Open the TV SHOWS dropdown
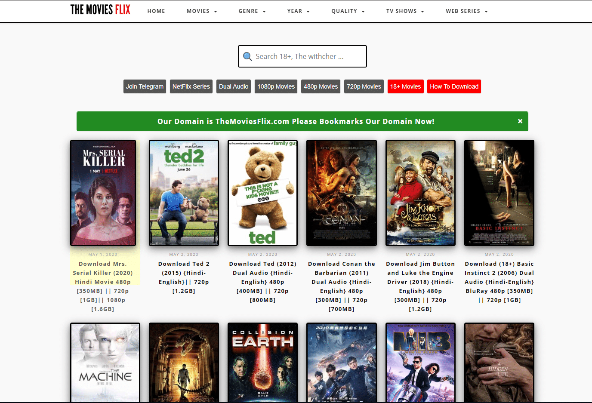Viewport: 592px width, 403px height. pyautogui.click(x=405, y=11)
